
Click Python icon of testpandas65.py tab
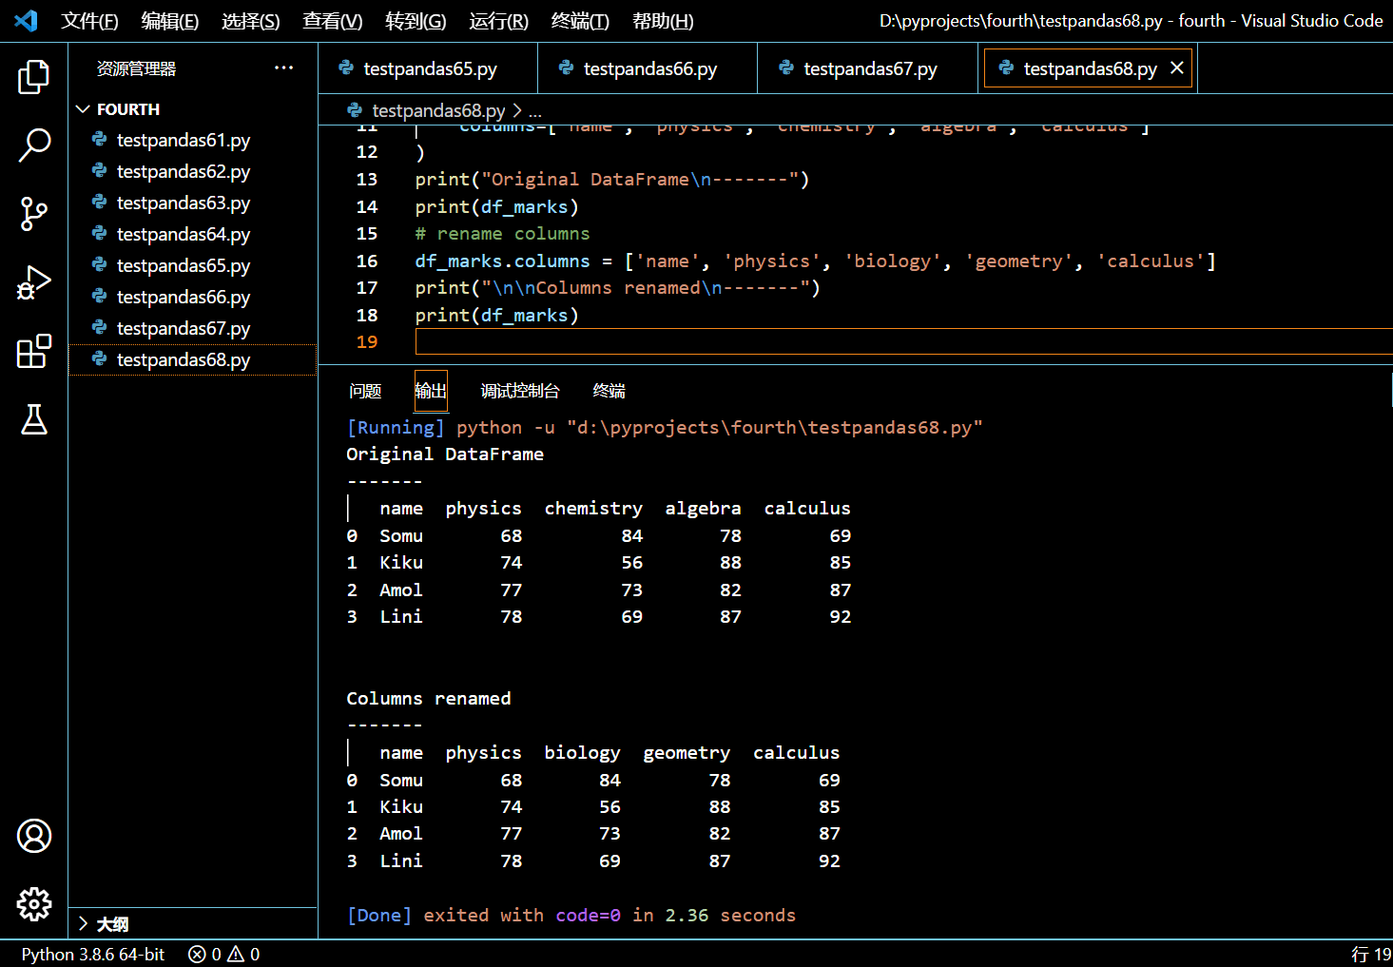[346, 68]
